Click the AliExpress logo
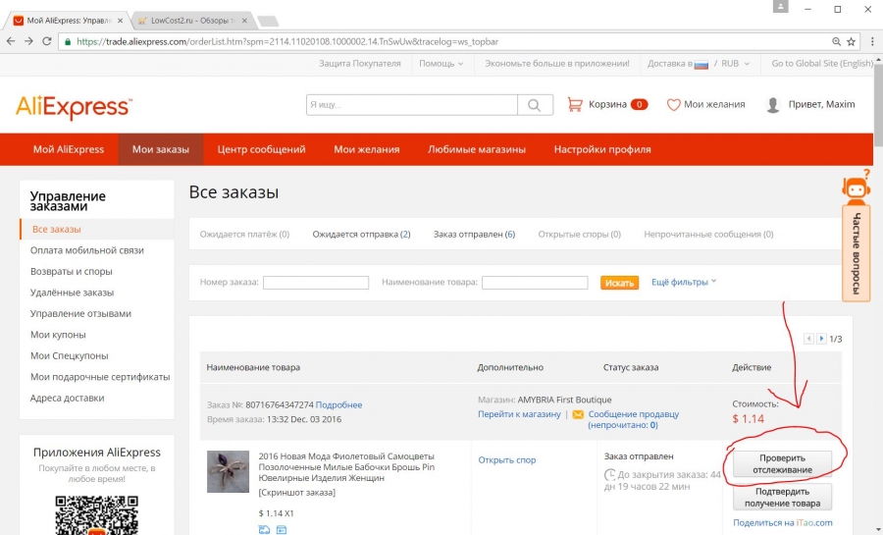Screen dimensions: 883x535 [x=74, y=106]
